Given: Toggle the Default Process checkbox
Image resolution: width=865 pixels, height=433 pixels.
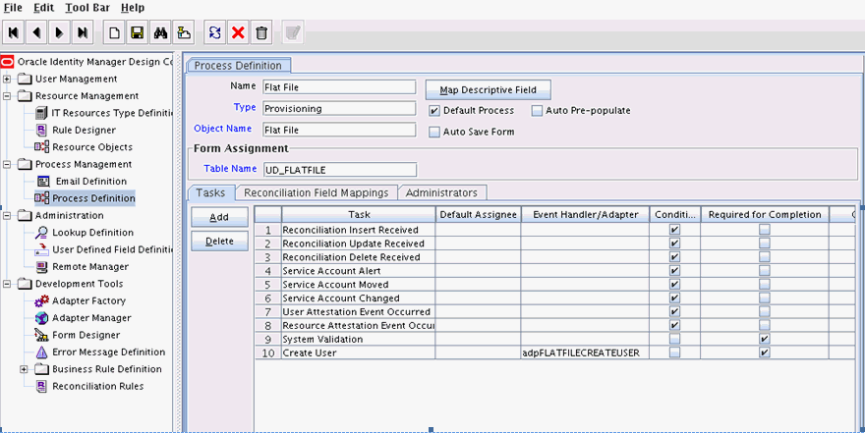Looking at the screenshot, I should click(x=434, y=111).
